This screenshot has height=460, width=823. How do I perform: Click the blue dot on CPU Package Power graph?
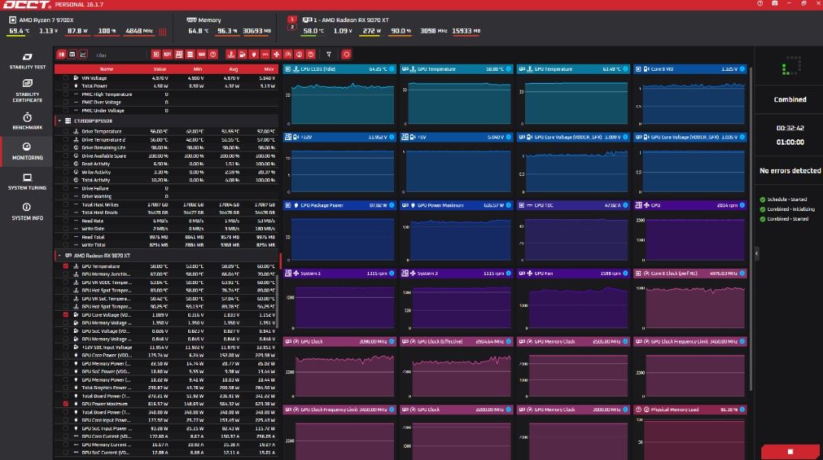click(x=392, y=205)
